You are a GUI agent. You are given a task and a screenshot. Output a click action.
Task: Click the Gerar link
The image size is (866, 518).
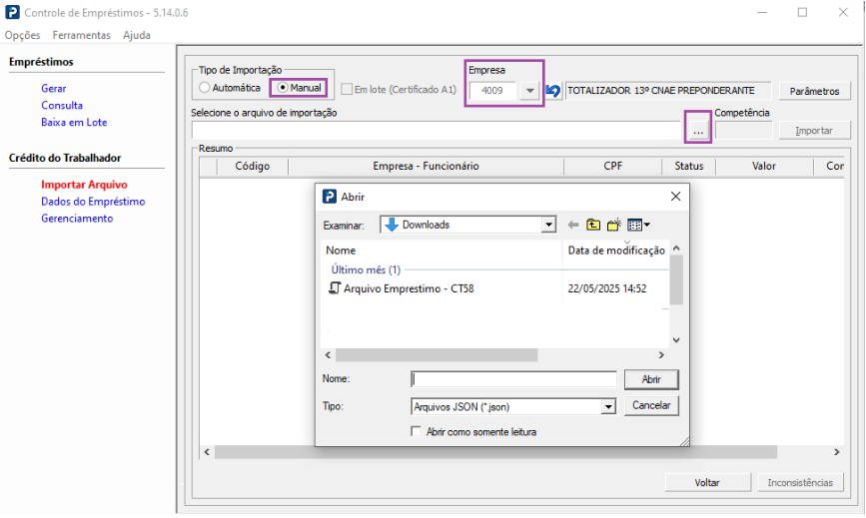coord(54,88)
